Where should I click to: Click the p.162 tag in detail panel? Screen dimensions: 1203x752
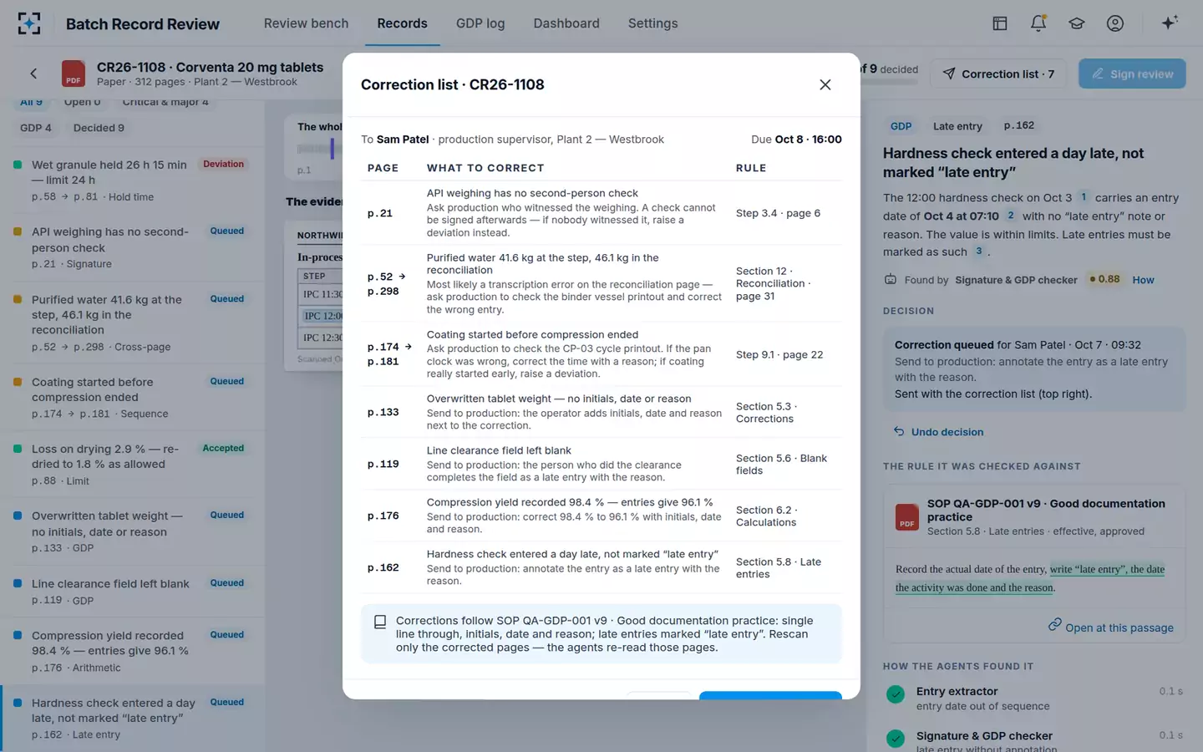(1019, 125)
